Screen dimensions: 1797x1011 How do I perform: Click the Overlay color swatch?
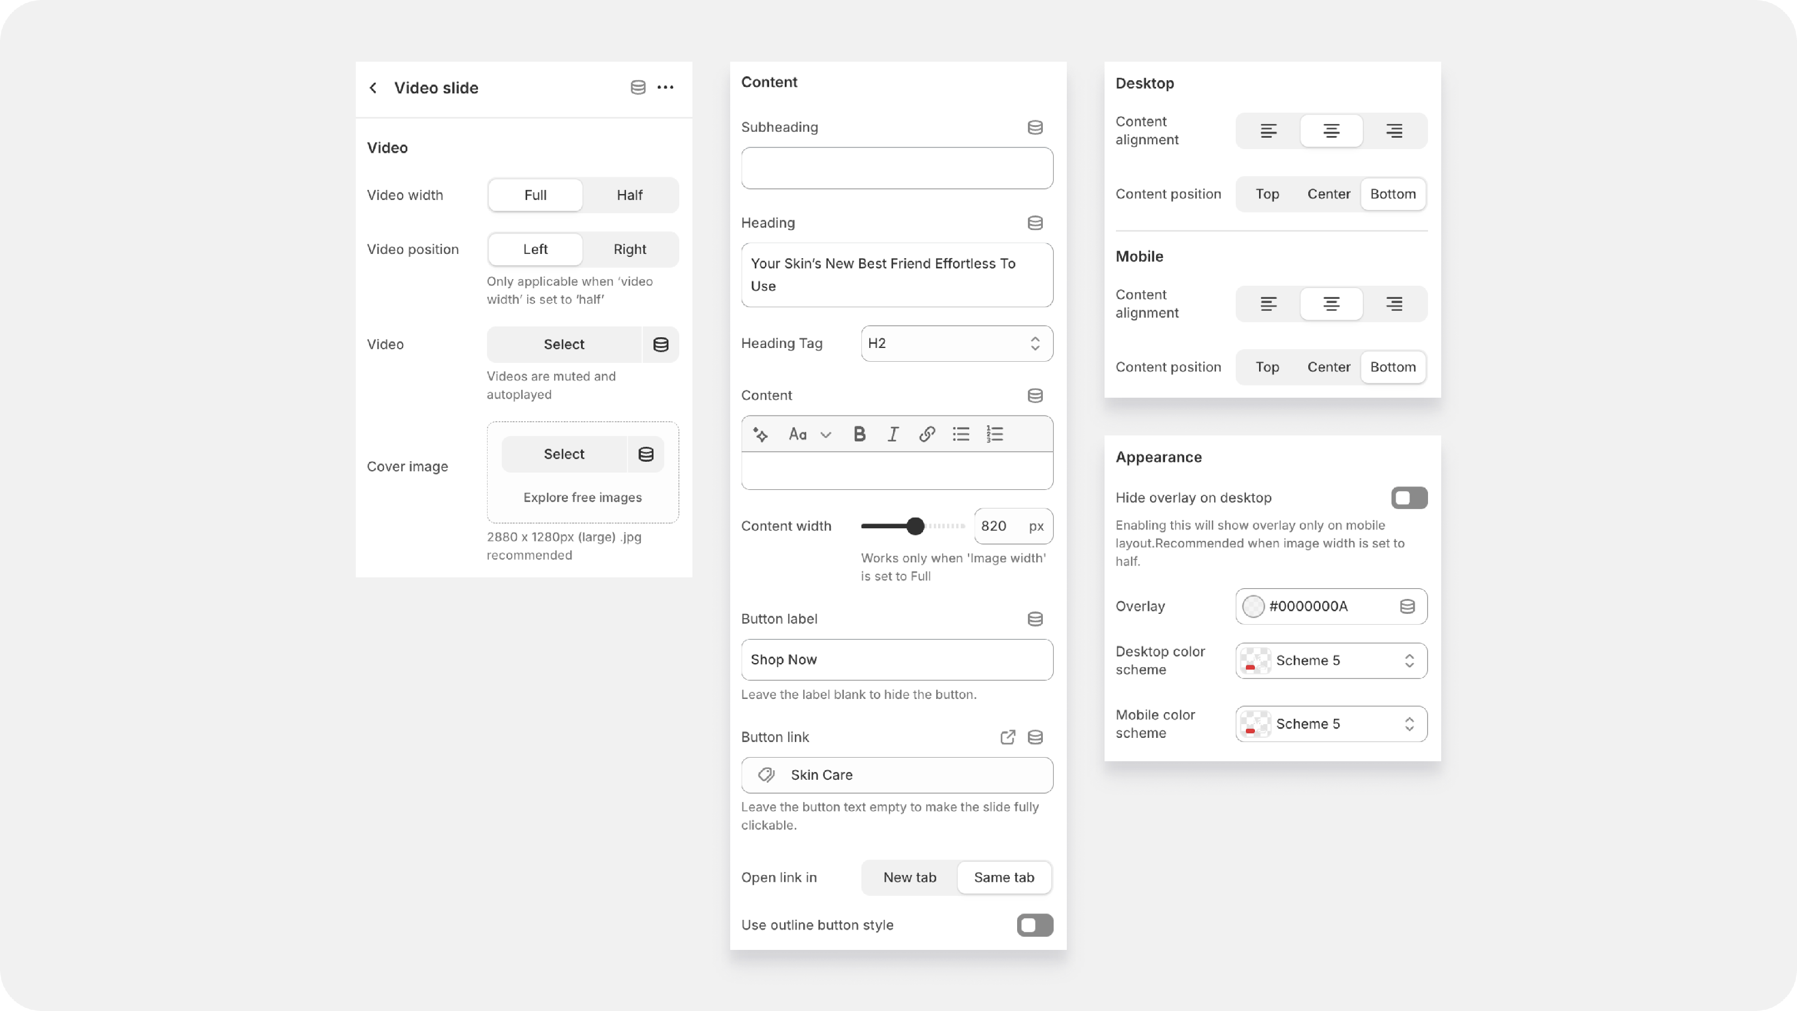(x=1253, y=606)
